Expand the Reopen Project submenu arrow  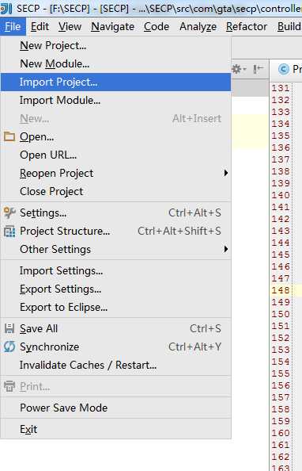click(x=226, y=173)
